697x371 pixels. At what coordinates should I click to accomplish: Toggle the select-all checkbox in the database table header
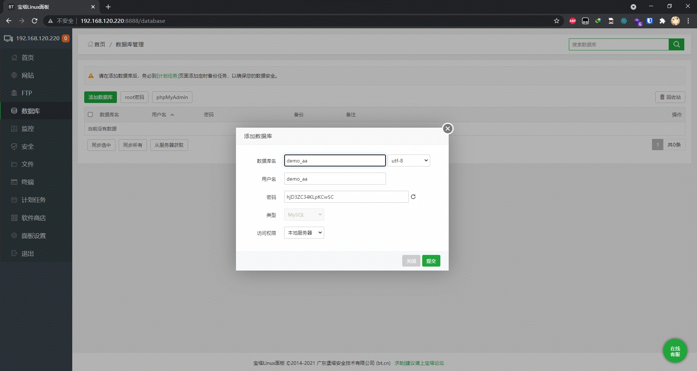point(90,115)
